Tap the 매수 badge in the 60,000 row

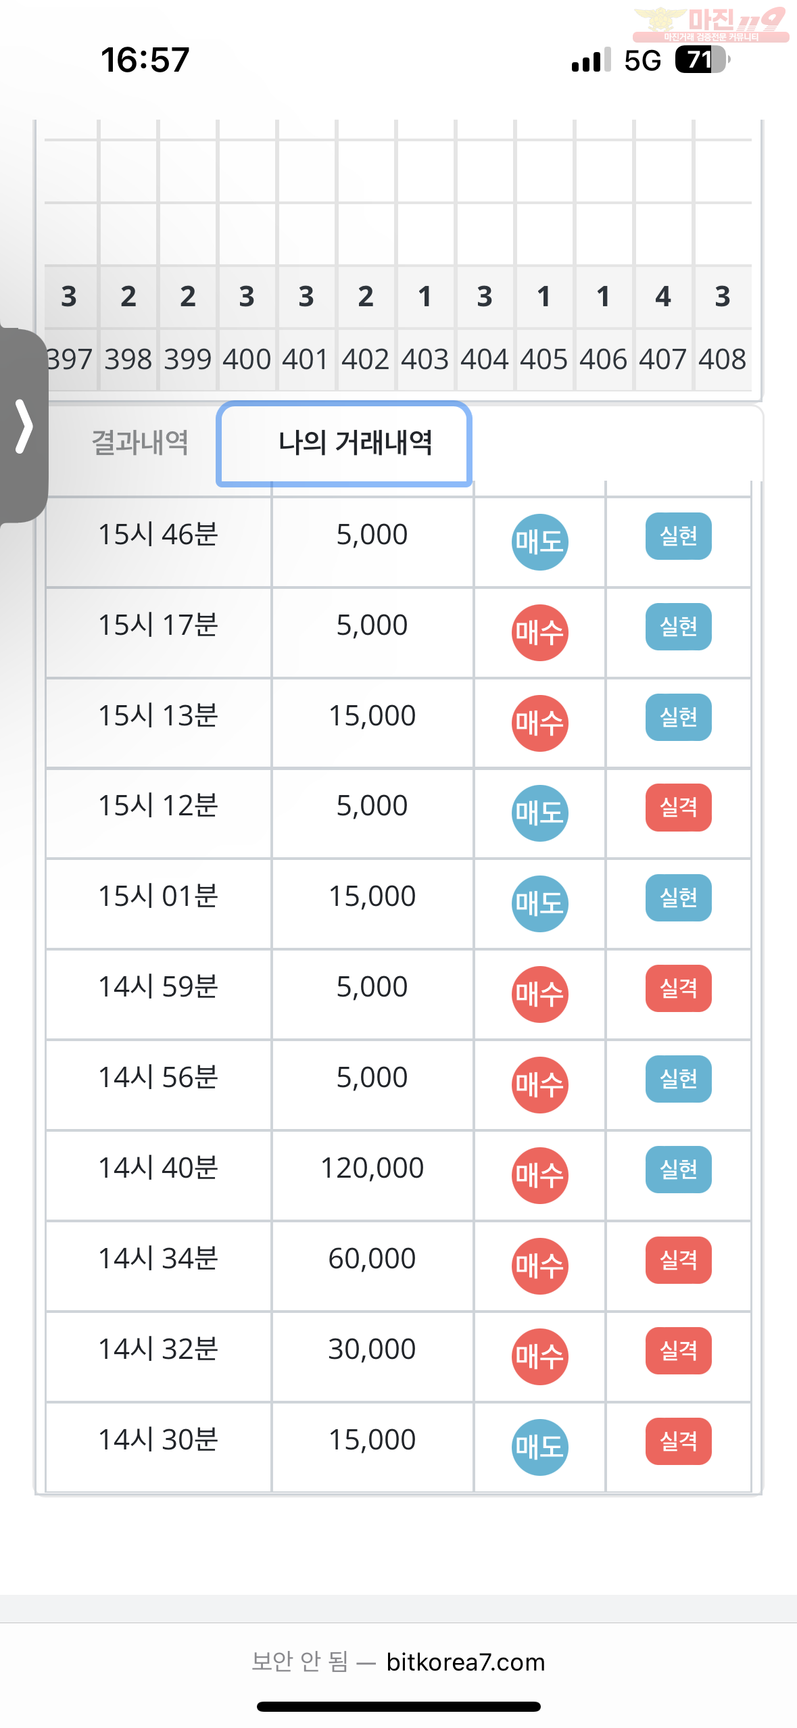click(539, 1266)
